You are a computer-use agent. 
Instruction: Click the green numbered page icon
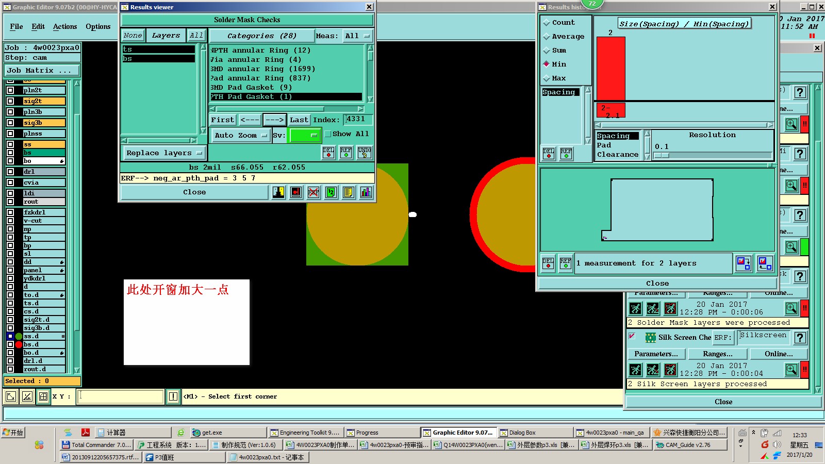[331, 192]
